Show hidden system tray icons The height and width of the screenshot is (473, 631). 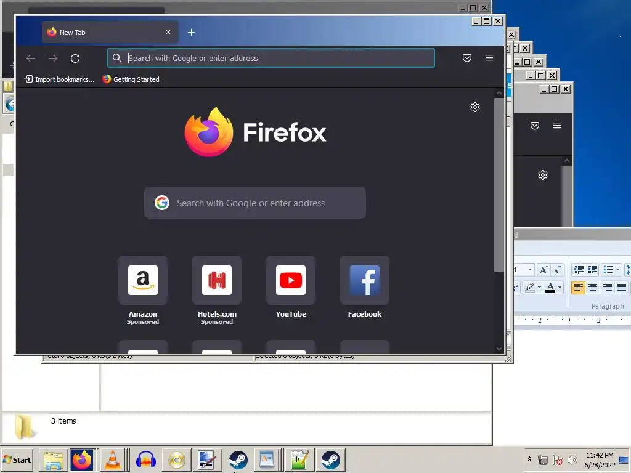(529, 459)
